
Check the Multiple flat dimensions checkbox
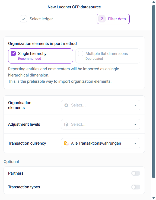click(81, 54)
